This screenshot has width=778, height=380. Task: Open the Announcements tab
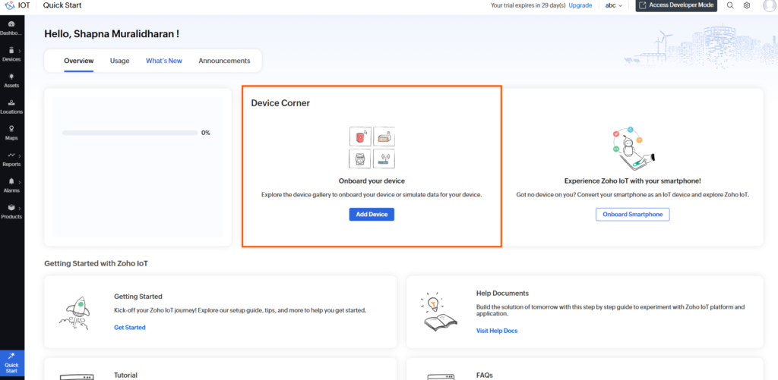(x=224, y=61)
